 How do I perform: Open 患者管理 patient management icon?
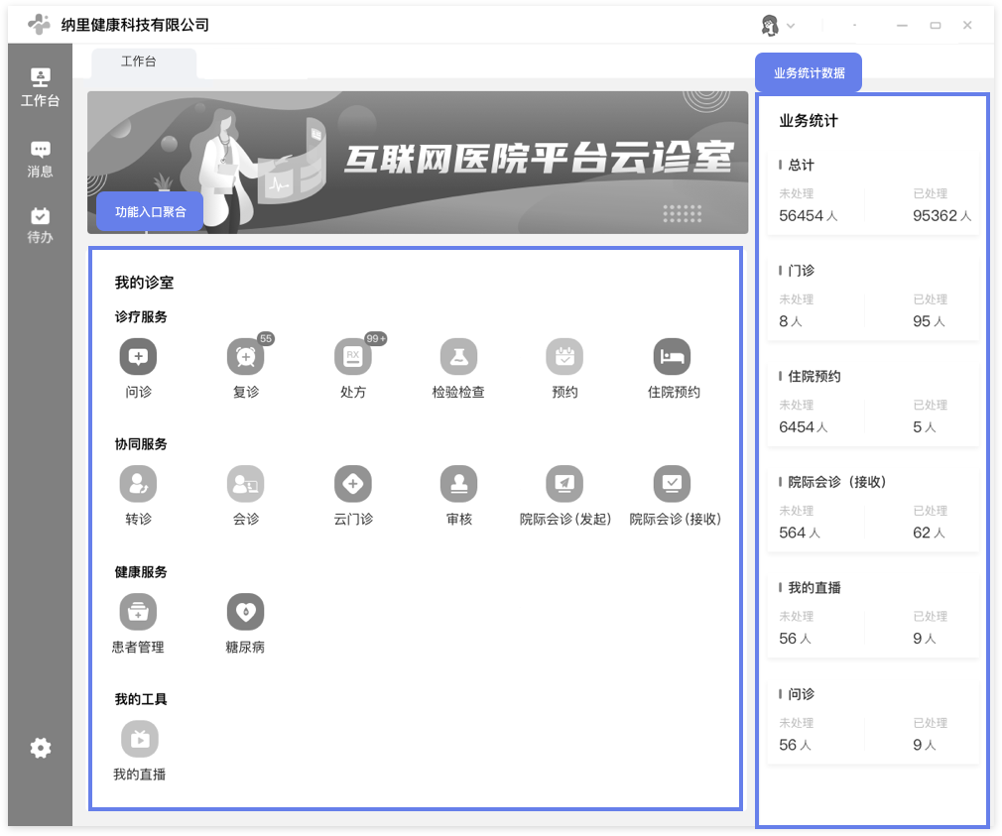pos(138,612)
